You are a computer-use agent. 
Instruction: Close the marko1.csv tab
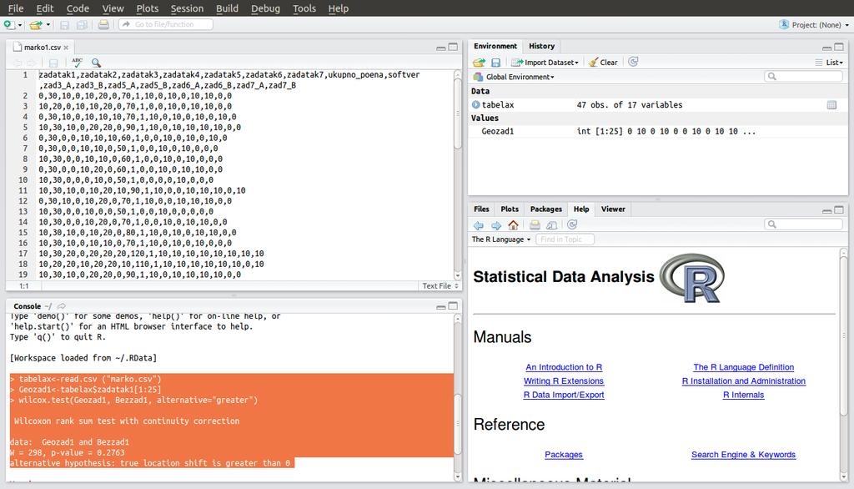[66, 48]
